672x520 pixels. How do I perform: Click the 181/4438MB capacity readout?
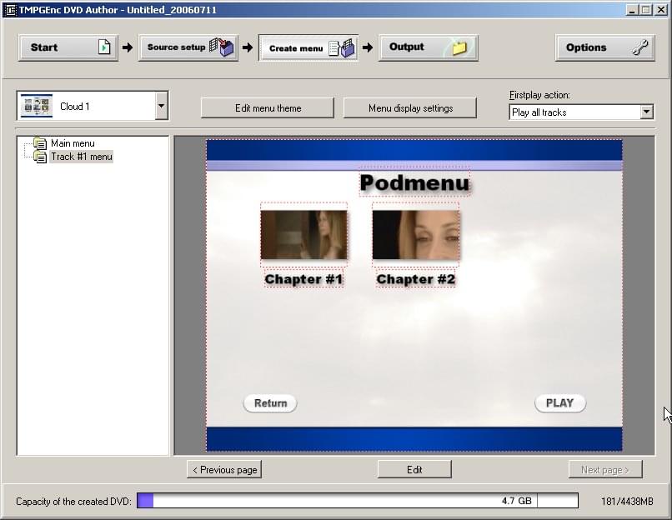click(627, 501)
